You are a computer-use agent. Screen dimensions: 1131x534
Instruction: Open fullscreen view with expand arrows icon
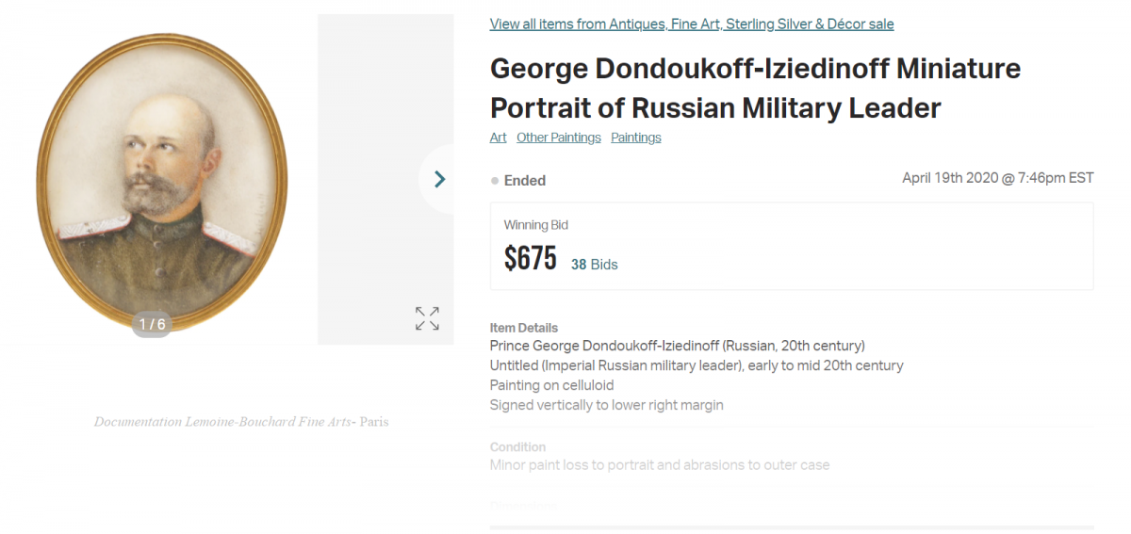pyautogui.click(x=427, y=318)
